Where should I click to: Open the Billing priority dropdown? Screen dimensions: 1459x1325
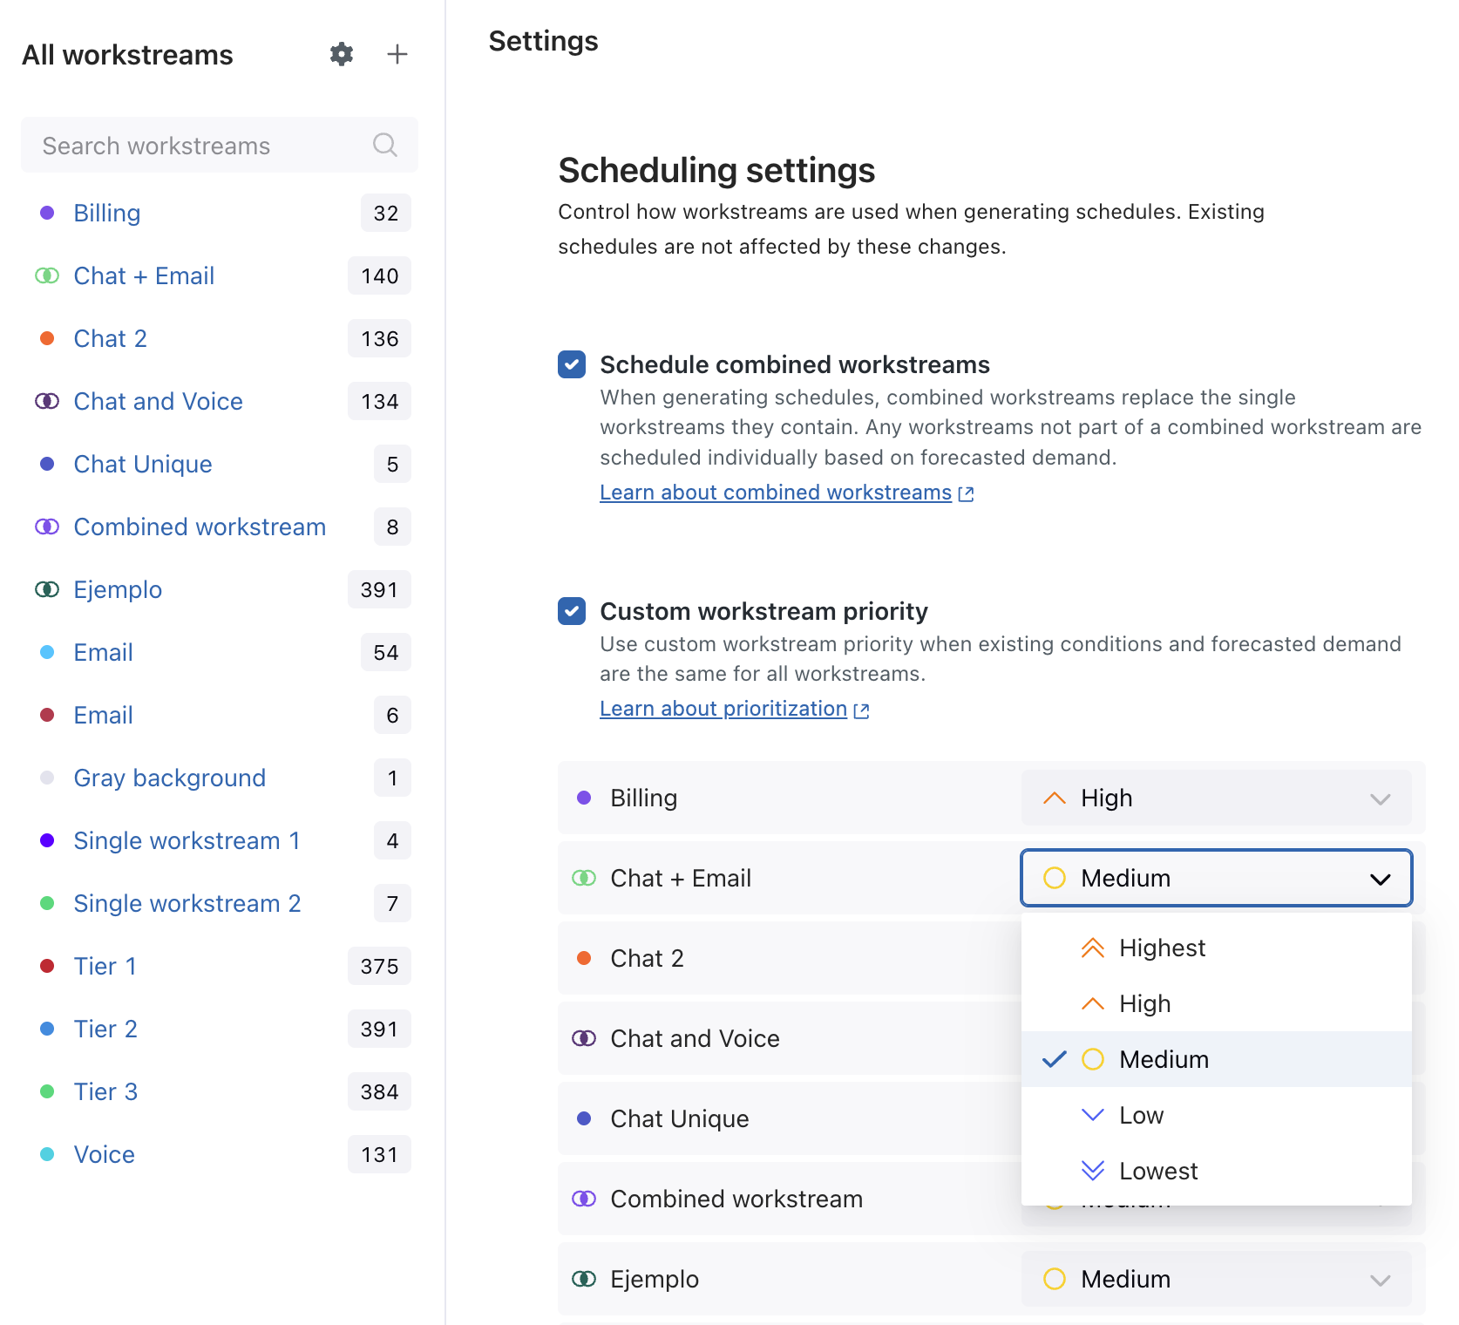pos(1216,798)
